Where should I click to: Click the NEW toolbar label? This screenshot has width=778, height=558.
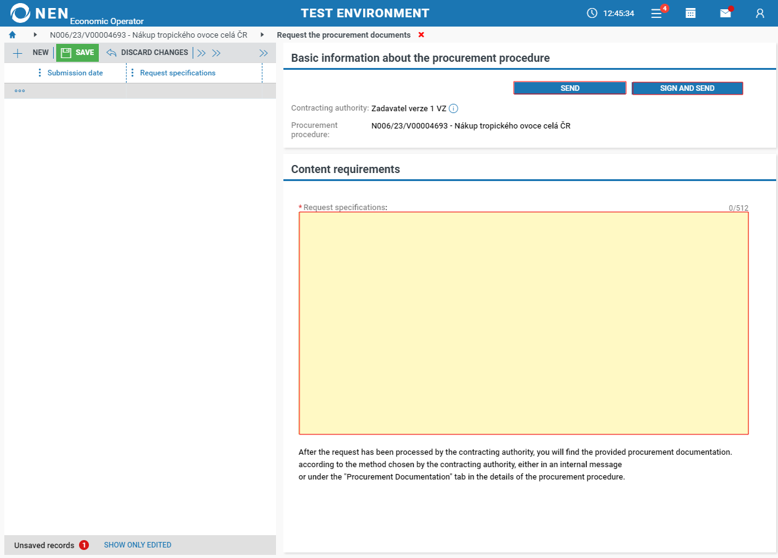[x=41, y=53]
